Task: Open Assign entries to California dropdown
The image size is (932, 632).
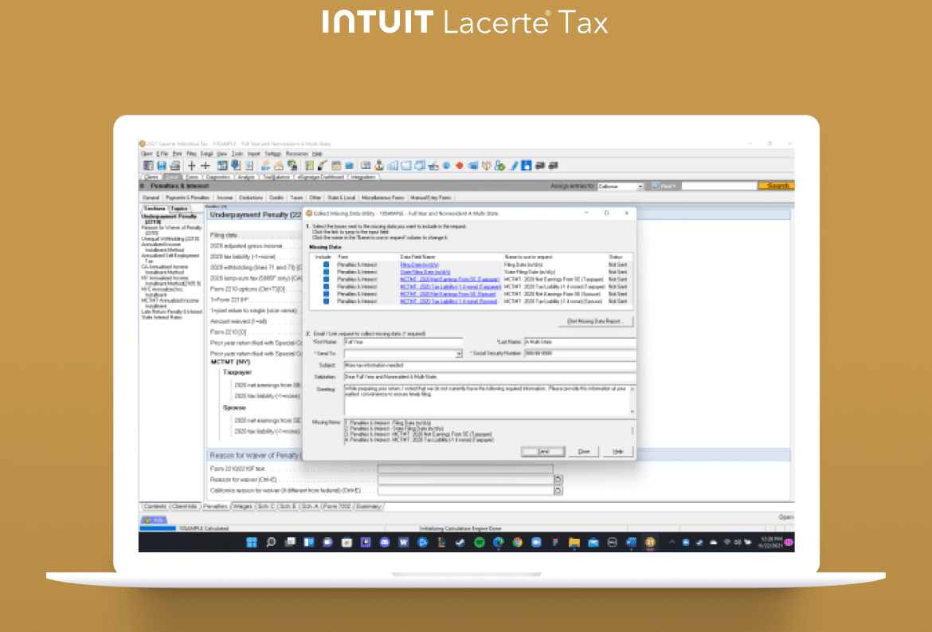Action: pyautogui.click(x=640, y=186)
